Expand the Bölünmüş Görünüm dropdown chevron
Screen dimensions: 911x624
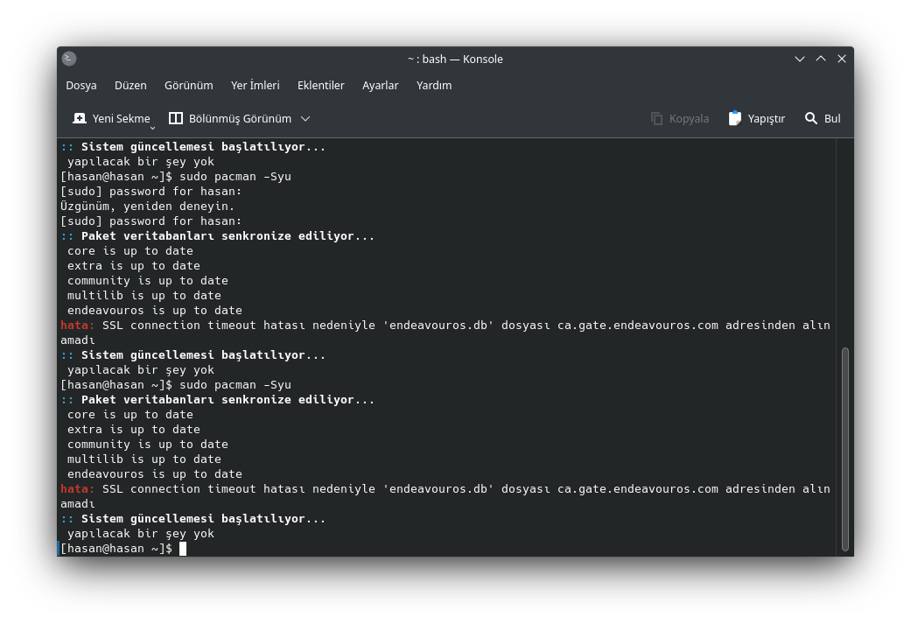(305, 118)
